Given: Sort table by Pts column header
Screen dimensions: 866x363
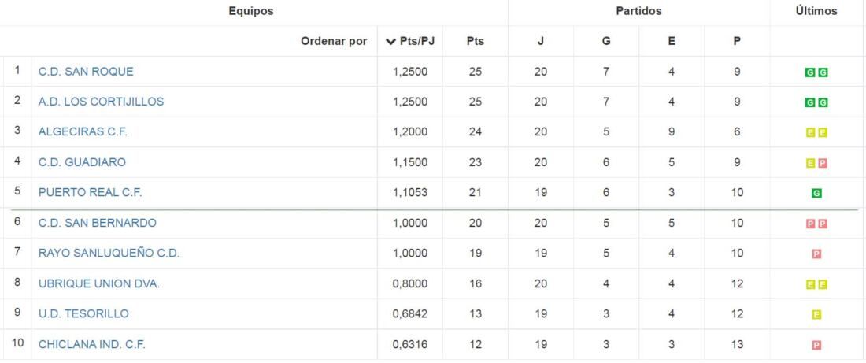Looking at the screenshot, I should 475,41.
